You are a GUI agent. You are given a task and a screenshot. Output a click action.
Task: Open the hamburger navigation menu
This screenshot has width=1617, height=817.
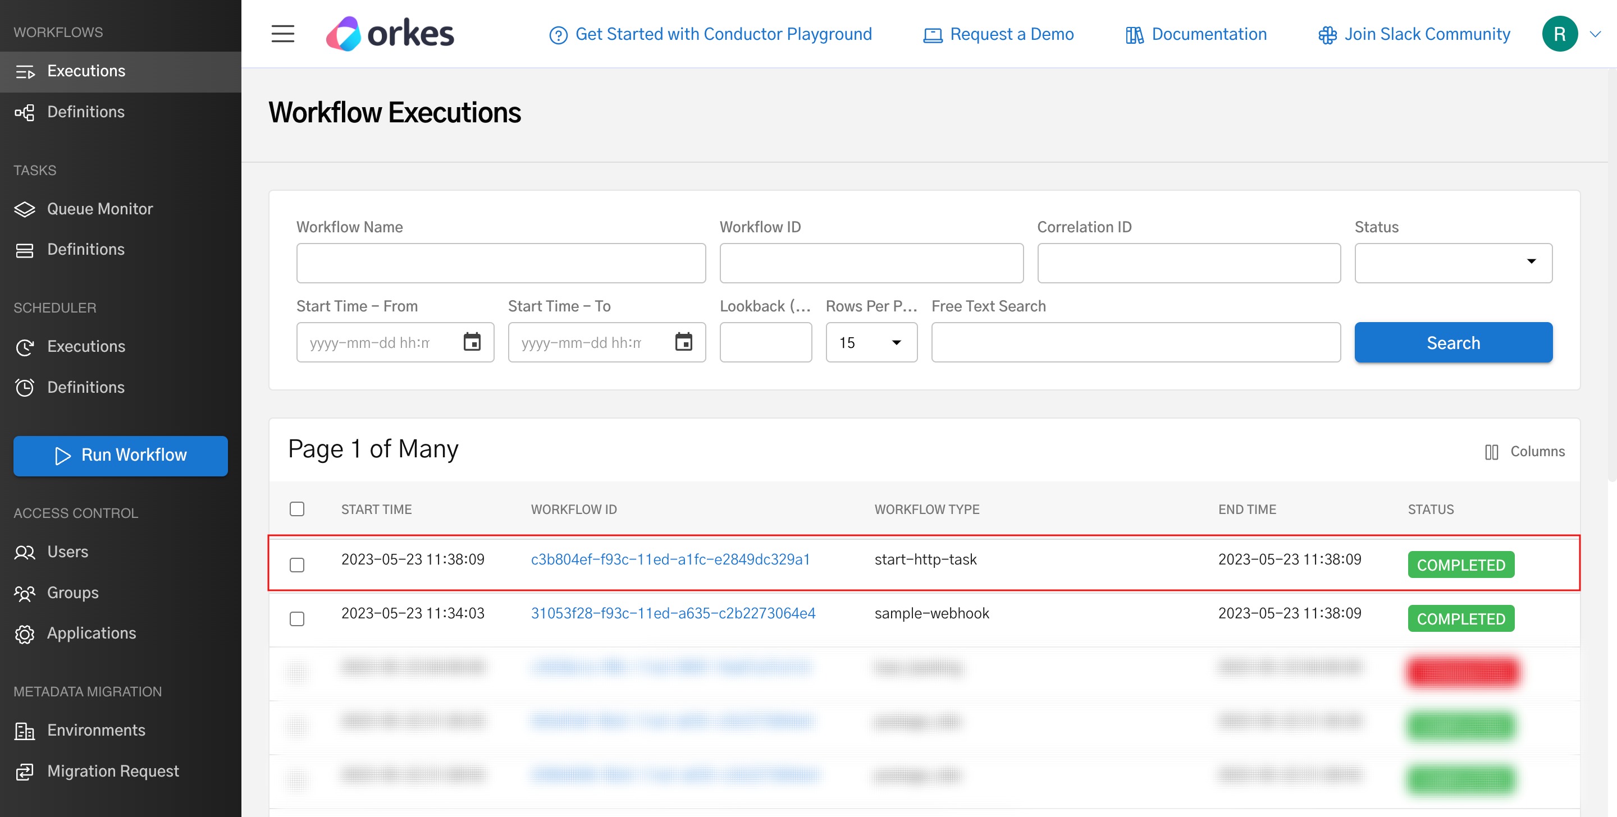click(282, 34)
